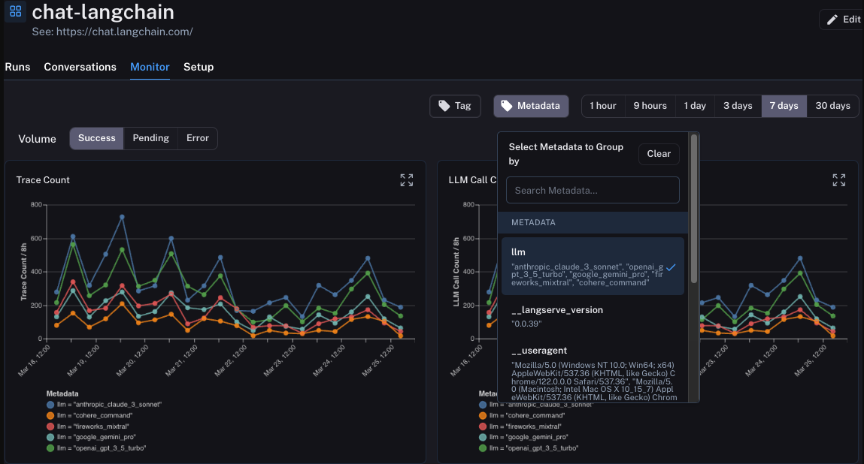Show Error volume charts
The width and height of the screenshot is (864, 464).
coord(197,138)
